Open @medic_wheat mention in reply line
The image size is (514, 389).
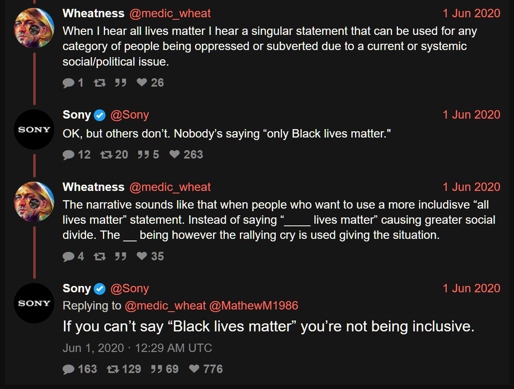[x=165, y=306]
